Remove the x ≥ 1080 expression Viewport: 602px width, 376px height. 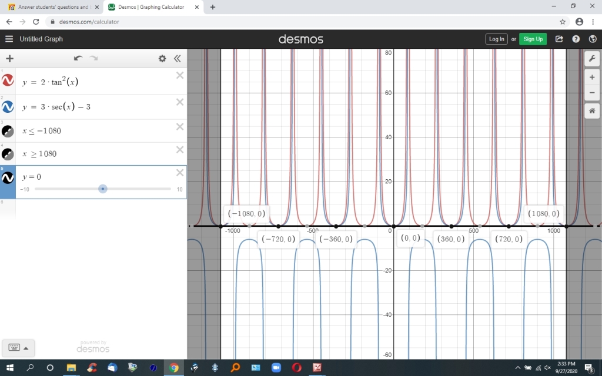(180, 150)
